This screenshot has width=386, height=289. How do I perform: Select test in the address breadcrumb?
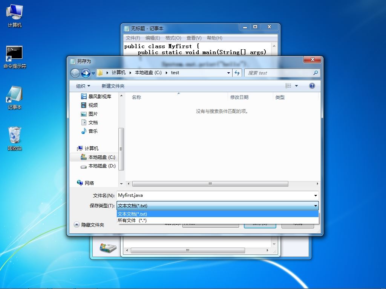(x=175, y=73)
